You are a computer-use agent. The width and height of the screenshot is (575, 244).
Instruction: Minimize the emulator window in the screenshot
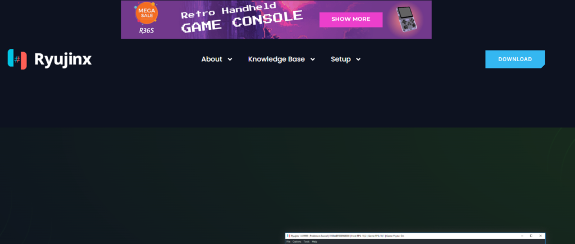click(x=522, y=236)
